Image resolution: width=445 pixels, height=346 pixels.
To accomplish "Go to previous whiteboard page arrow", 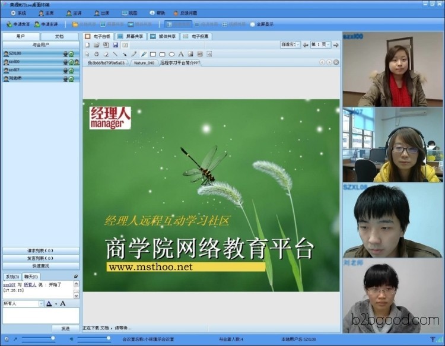I will pyautogui.click(x=306, y=45).
